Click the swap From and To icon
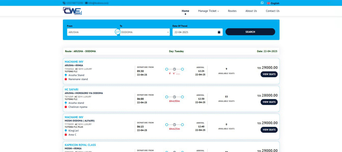 click(118, 32)
